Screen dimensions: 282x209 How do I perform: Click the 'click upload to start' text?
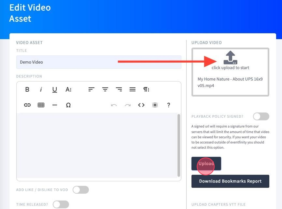click(x=230, y=68)
